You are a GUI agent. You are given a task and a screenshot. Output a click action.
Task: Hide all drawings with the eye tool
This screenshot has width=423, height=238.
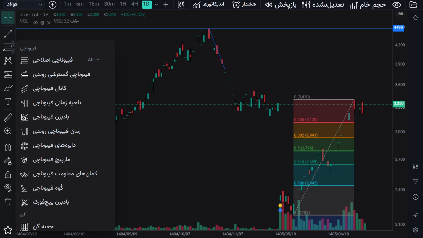[x=8, y=188]
